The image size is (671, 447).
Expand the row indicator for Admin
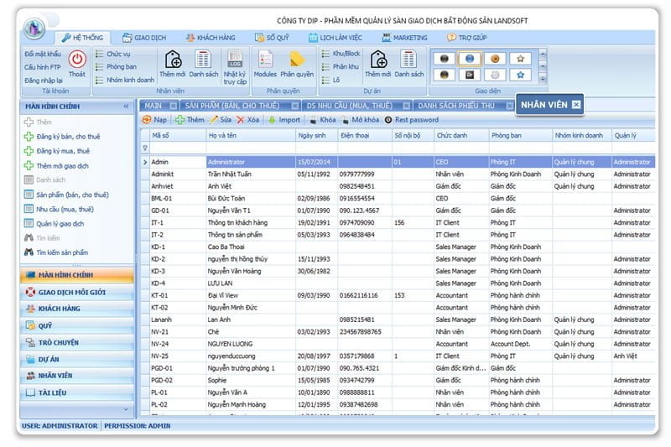click(144, 161)
